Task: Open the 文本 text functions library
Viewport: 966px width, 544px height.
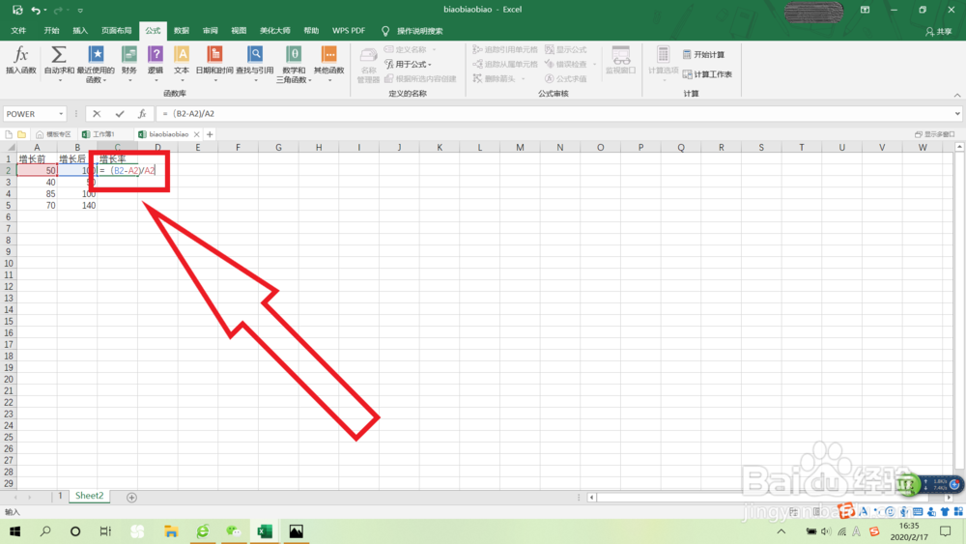Action: (x=182, y=64)
